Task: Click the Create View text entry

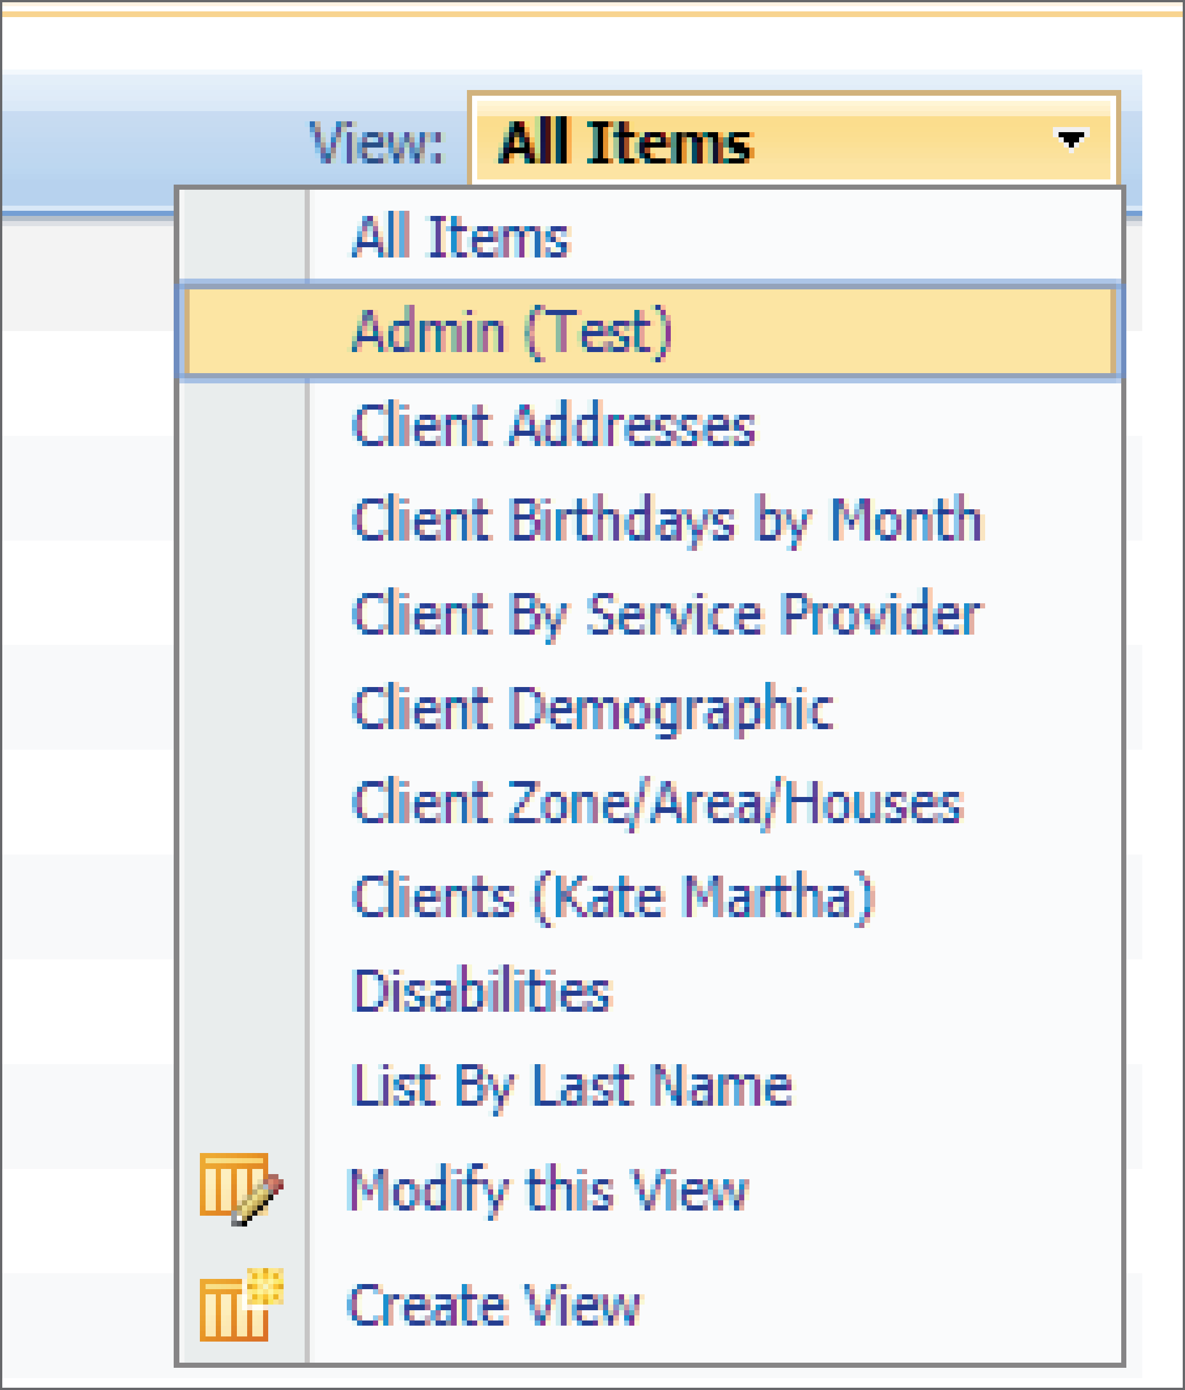Action: point(495,1305)
